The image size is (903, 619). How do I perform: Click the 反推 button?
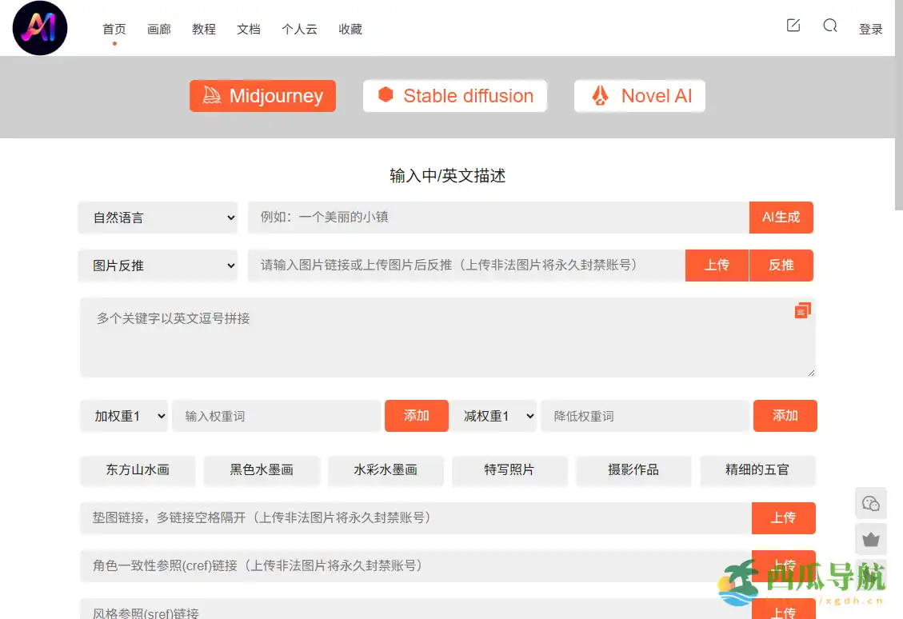tap(781, 266)
